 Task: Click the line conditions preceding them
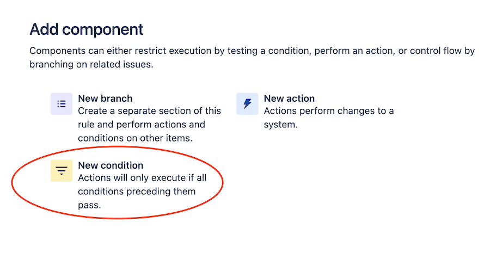point(137,192)
